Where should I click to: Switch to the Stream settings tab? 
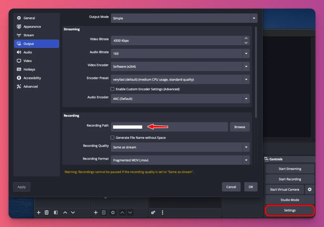click(28, 35)
